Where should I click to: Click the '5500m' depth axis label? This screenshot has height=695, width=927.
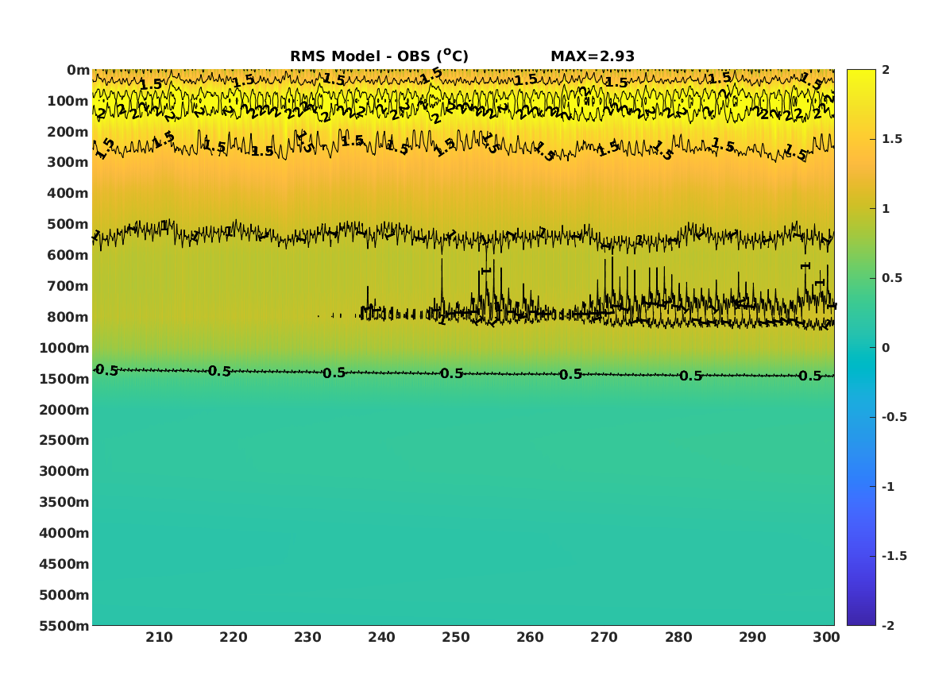(64, 625)
